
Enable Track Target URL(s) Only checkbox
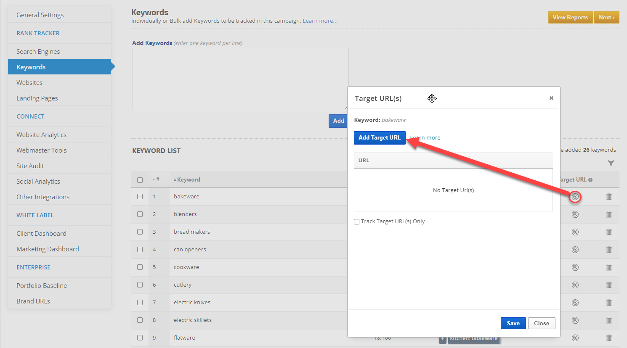click(x=357, y=221)
